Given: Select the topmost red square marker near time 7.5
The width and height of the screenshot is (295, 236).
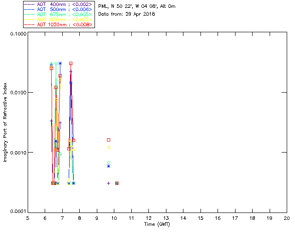Looking at the screenshot, I should coord(71,64).
